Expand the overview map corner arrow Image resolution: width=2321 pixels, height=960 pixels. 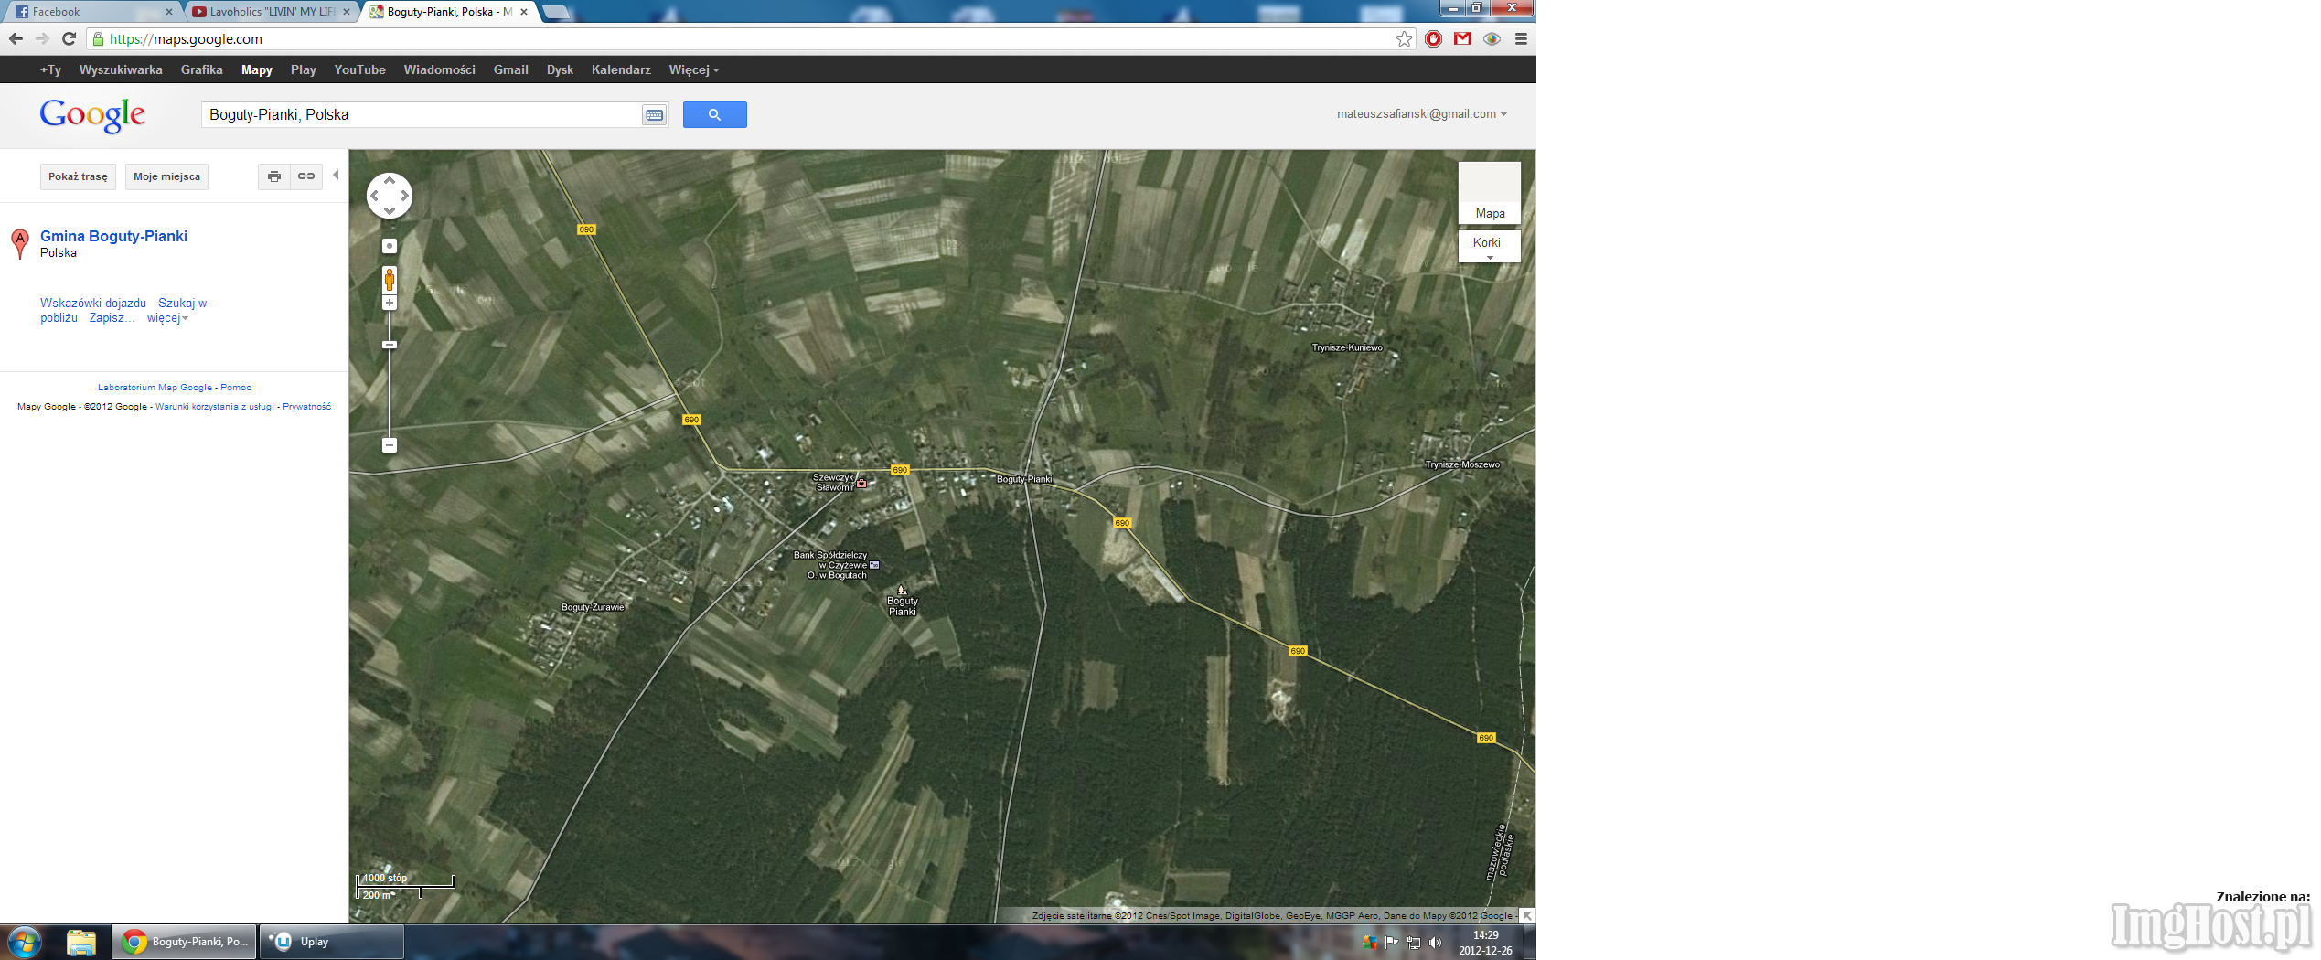pos(1526,915)
